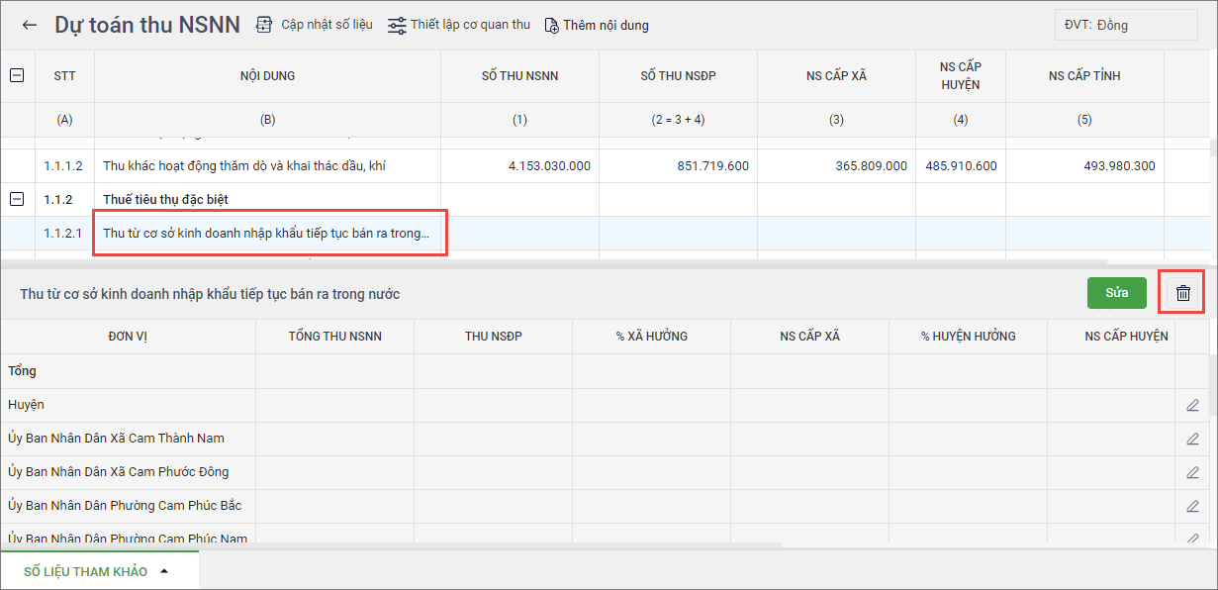Click the horizontal scrollbar under the unit table
This screenshot has width=1218, height=590.
396,544
